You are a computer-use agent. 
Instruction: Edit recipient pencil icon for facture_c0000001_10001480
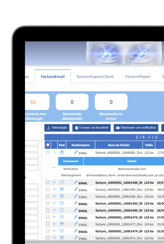point(76,210)
